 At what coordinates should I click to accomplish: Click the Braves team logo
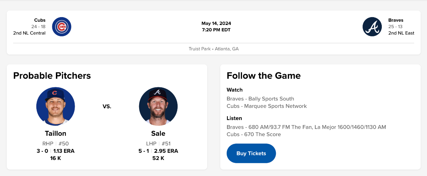click(x=372, y=27)
